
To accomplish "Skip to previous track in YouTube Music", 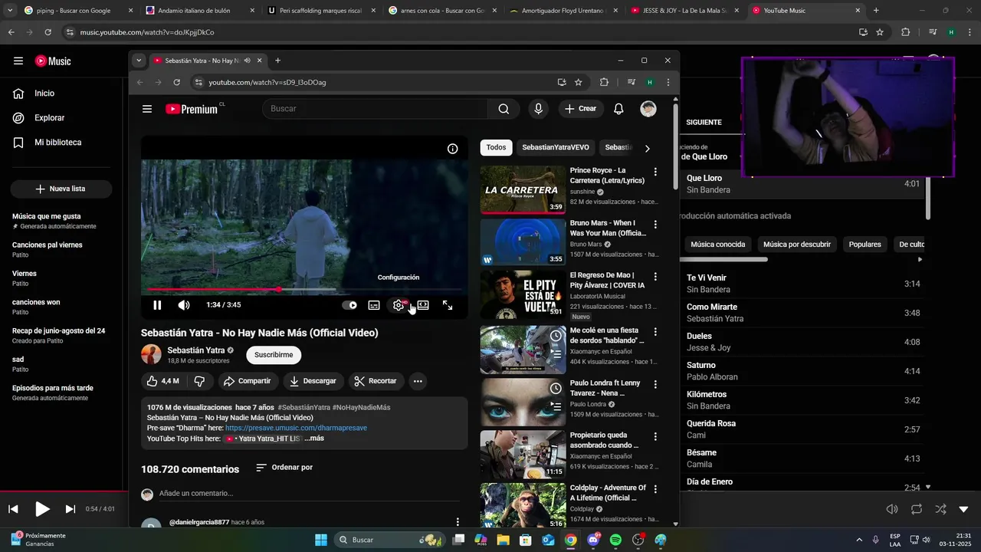I will tap(13, 509).
